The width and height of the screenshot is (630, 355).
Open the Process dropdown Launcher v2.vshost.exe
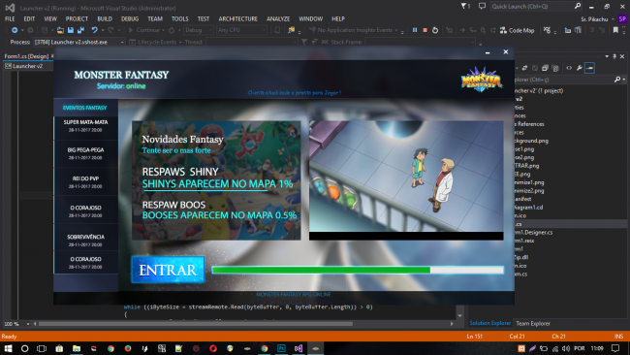click(79, 42)
